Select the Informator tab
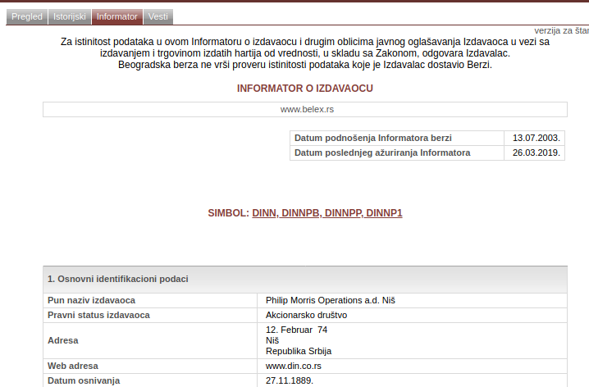The width and height of the screenshot is (589, 387). tap(116, 17)
